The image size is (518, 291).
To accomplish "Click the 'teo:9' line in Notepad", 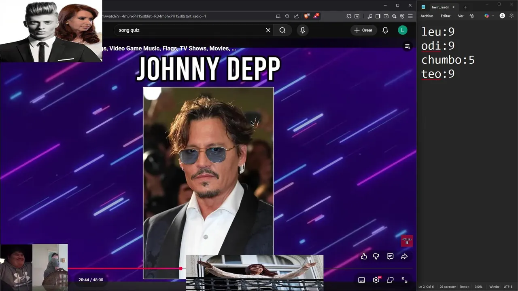I will [x=438, y=74].
